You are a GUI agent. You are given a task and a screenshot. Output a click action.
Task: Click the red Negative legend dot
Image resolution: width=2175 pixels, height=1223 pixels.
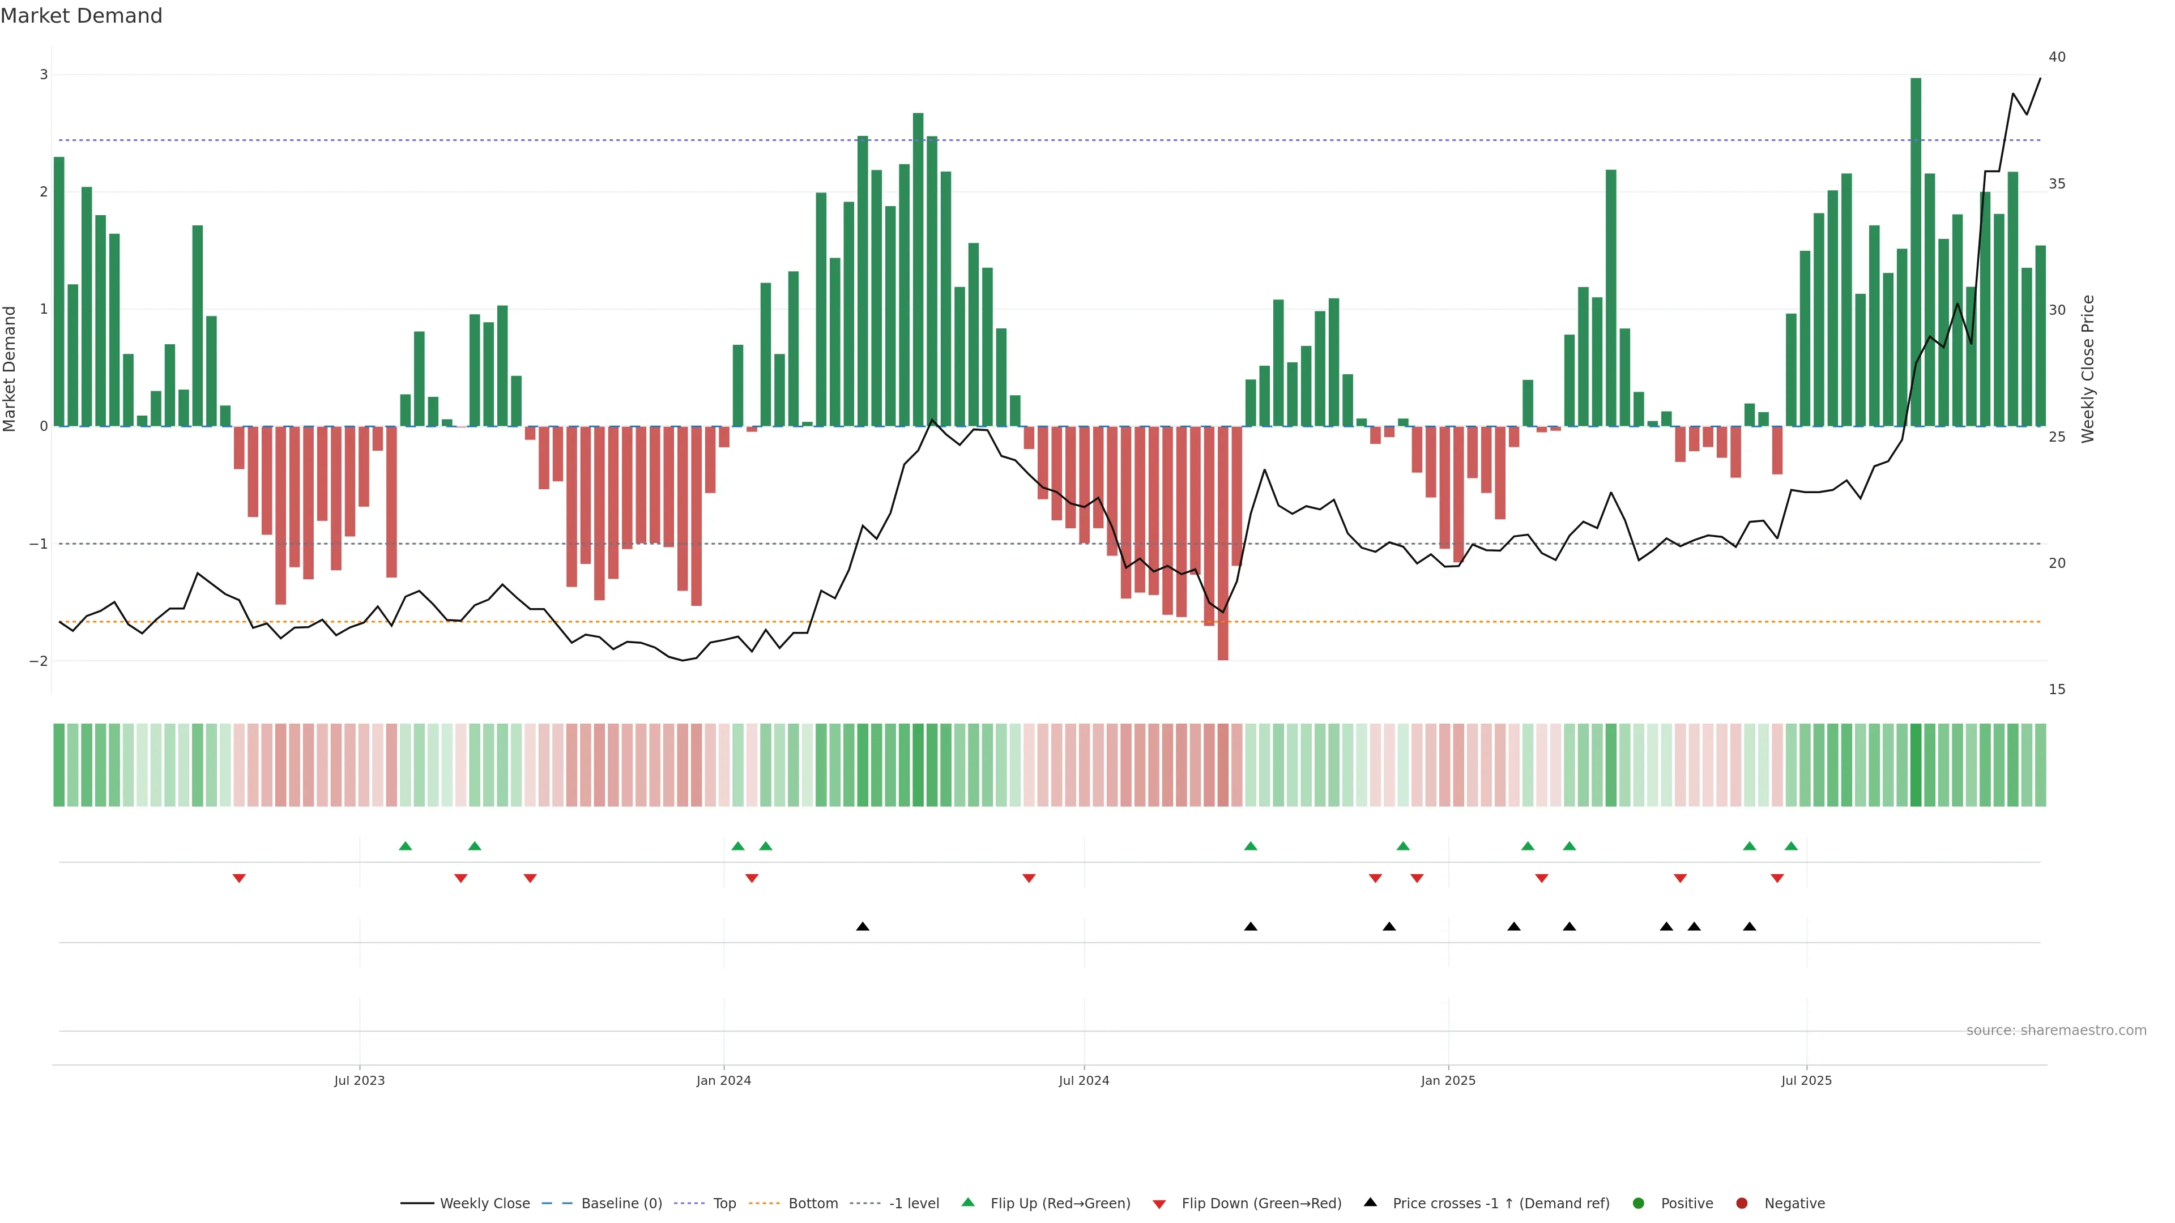1741,1203
